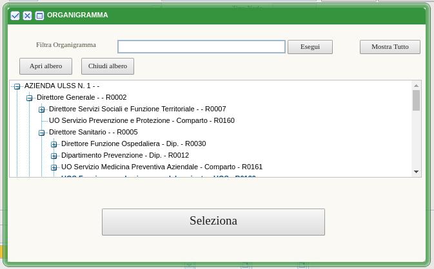434x269 pixels.
Task: Select Dipartimento Prevenzione R0012 entry
Action: pos(124,155)
